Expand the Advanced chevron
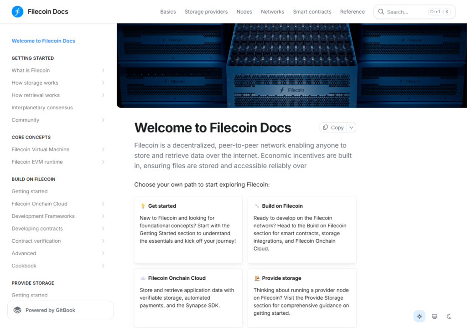 point(103,253)
